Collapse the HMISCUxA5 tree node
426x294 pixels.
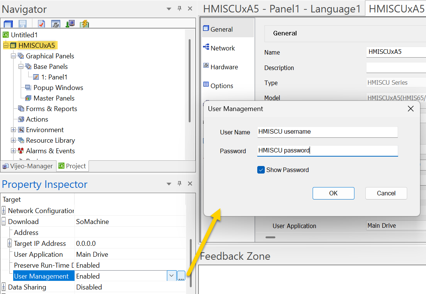coord(5,45)
